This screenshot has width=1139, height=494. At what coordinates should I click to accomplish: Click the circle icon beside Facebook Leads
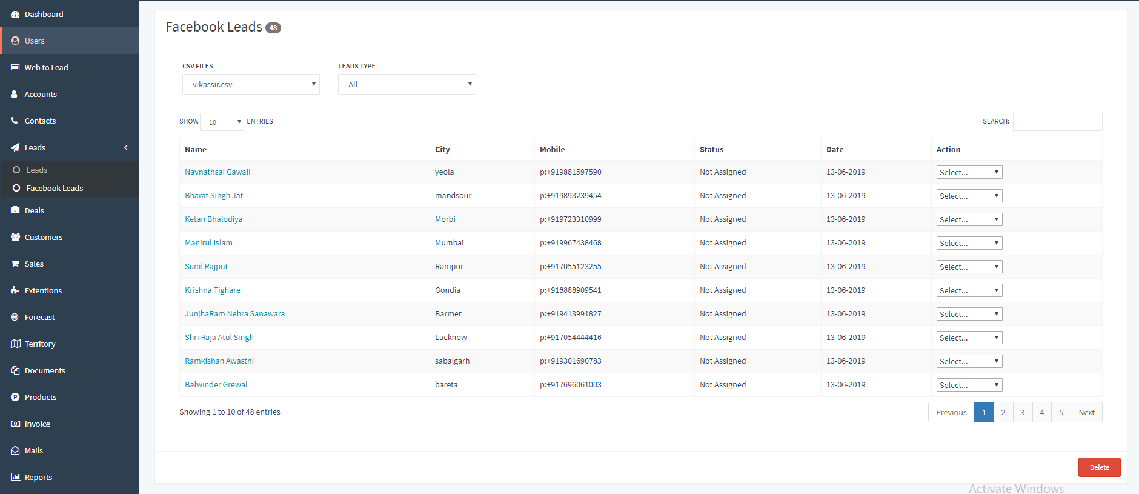pos(16,188)
